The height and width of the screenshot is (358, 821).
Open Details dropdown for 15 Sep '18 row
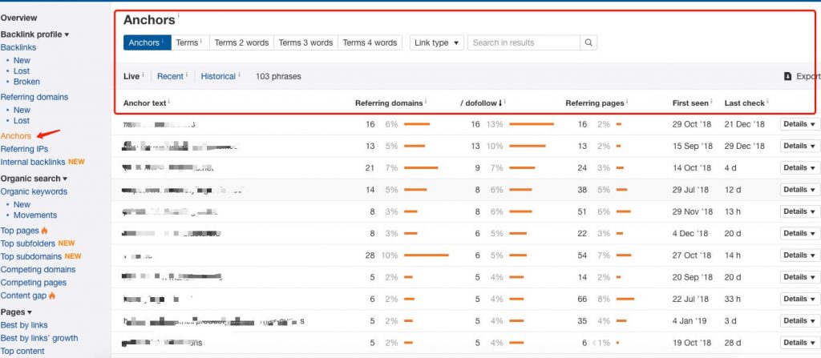click(799, 146)
